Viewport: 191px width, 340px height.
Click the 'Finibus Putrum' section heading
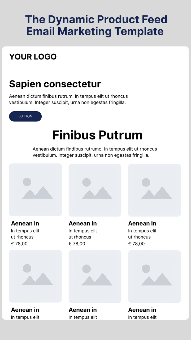[97, 135]
